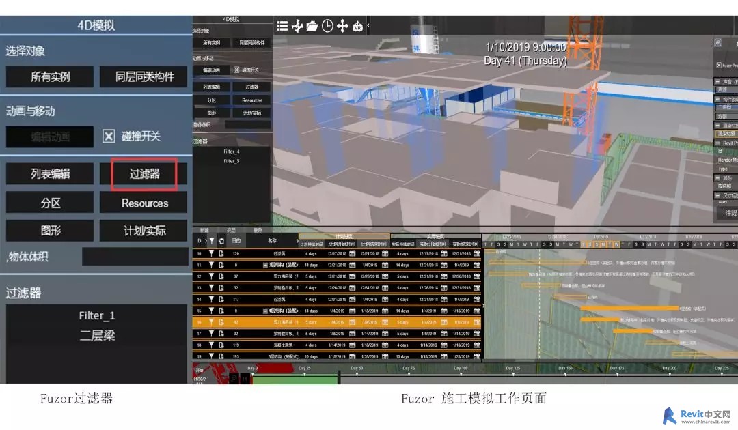This screenshot has width=738, height=430.
Task: Select Filter_4 in the small 4D panel
Action: 232,152
